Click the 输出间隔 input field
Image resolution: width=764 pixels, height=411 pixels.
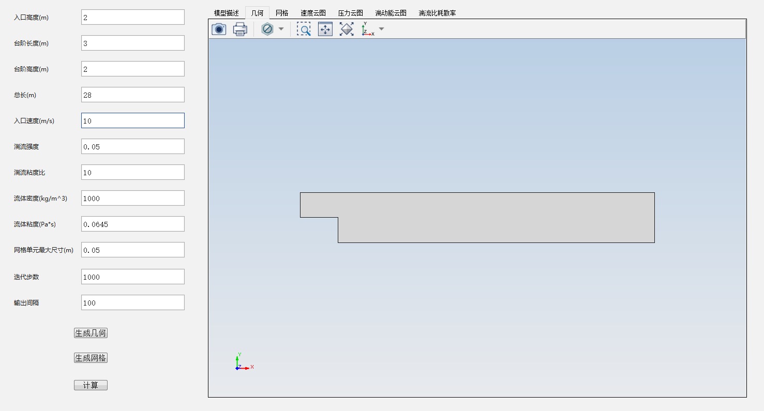click(133, 302)
